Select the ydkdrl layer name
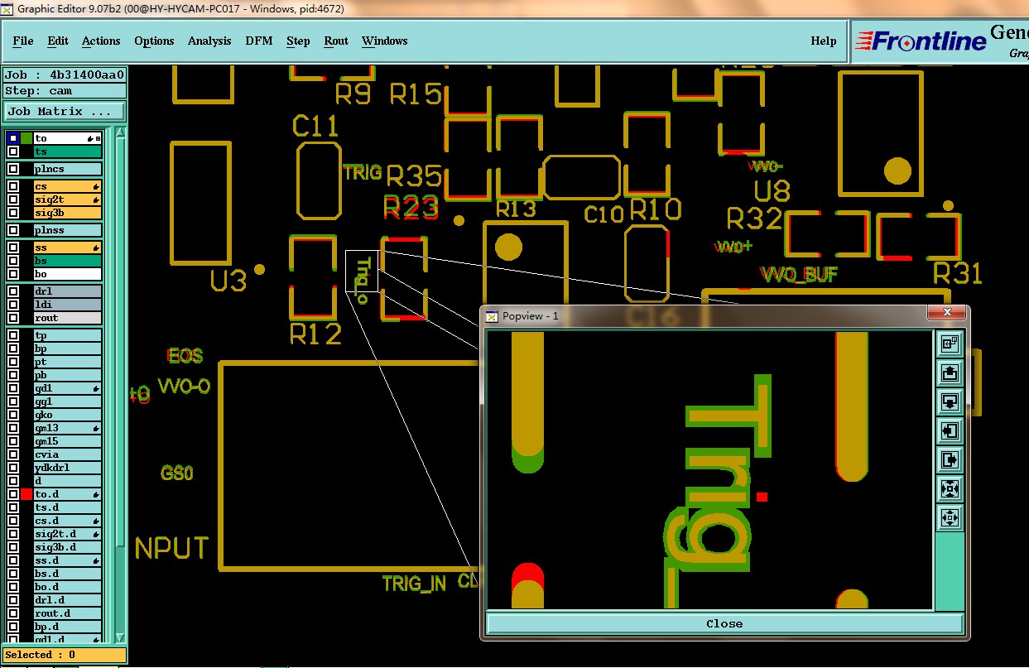The width and height of the screenshot is (1029, 668). (68, 468)
